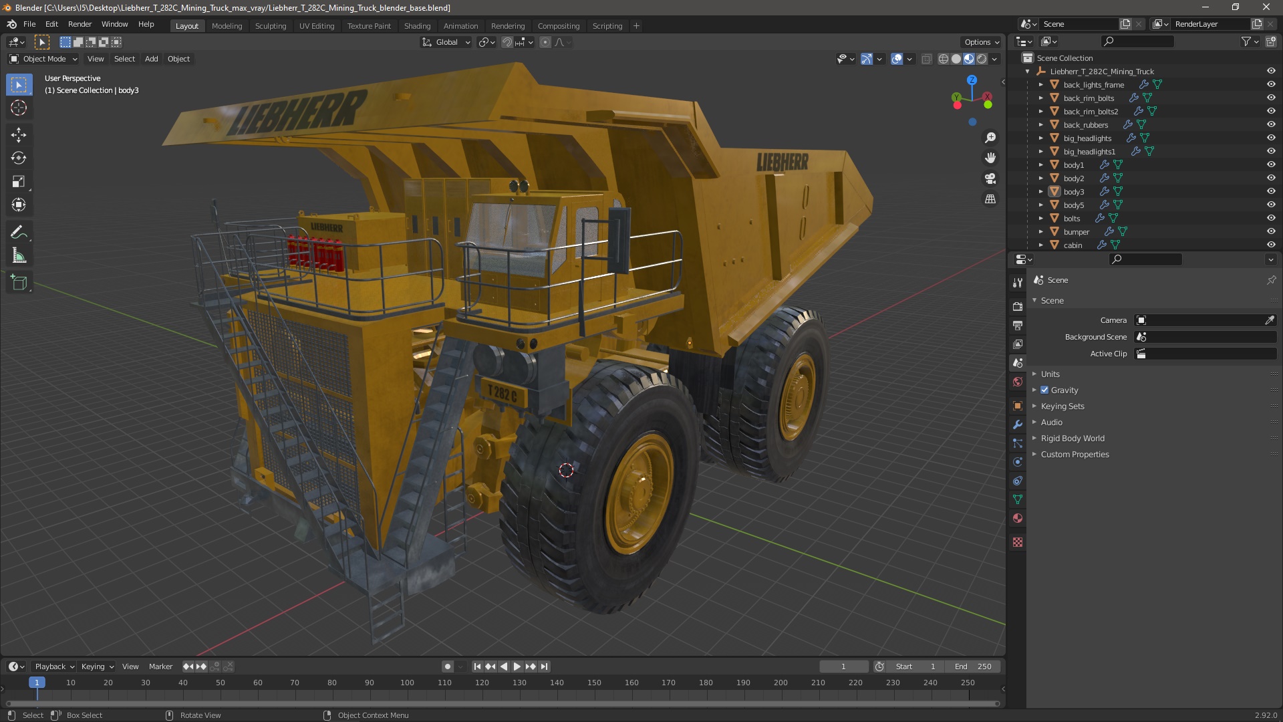Open the Modifier properties wrench tab

tap(1018, 425)
